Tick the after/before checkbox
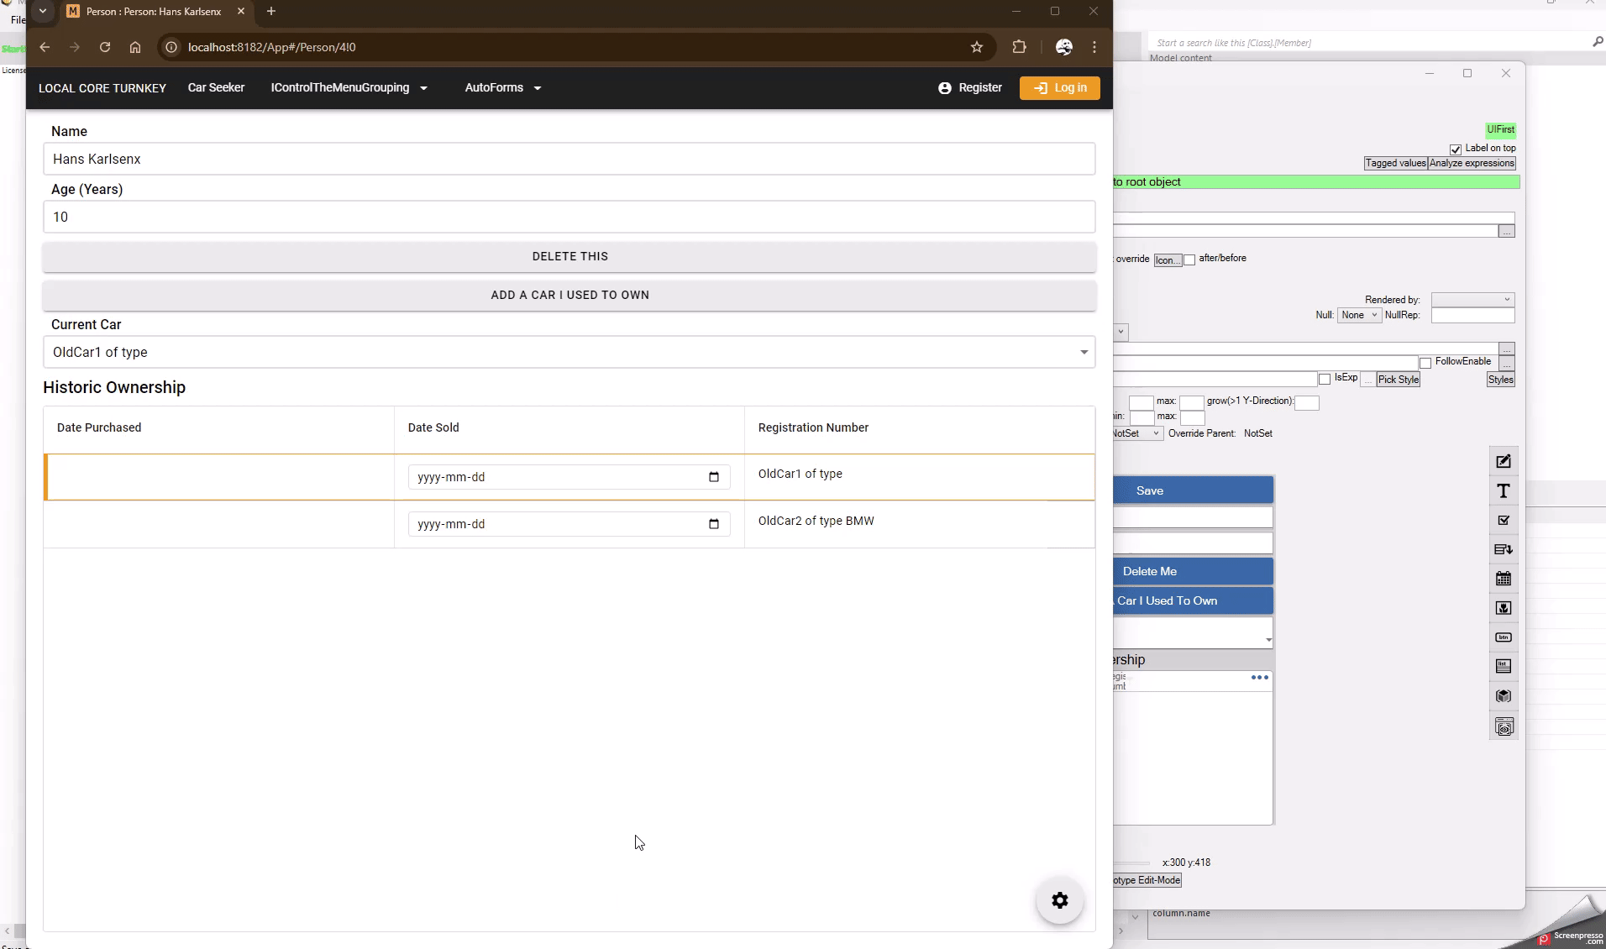The width and height of the screenshot is (1606, 949). coord(1189,260)
